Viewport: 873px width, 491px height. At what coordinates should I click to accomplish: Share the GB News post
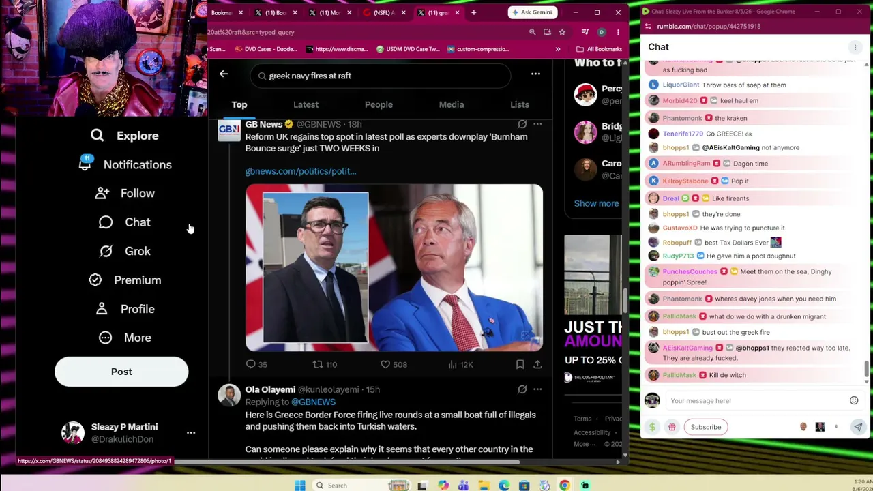click(x=537, y=365)
